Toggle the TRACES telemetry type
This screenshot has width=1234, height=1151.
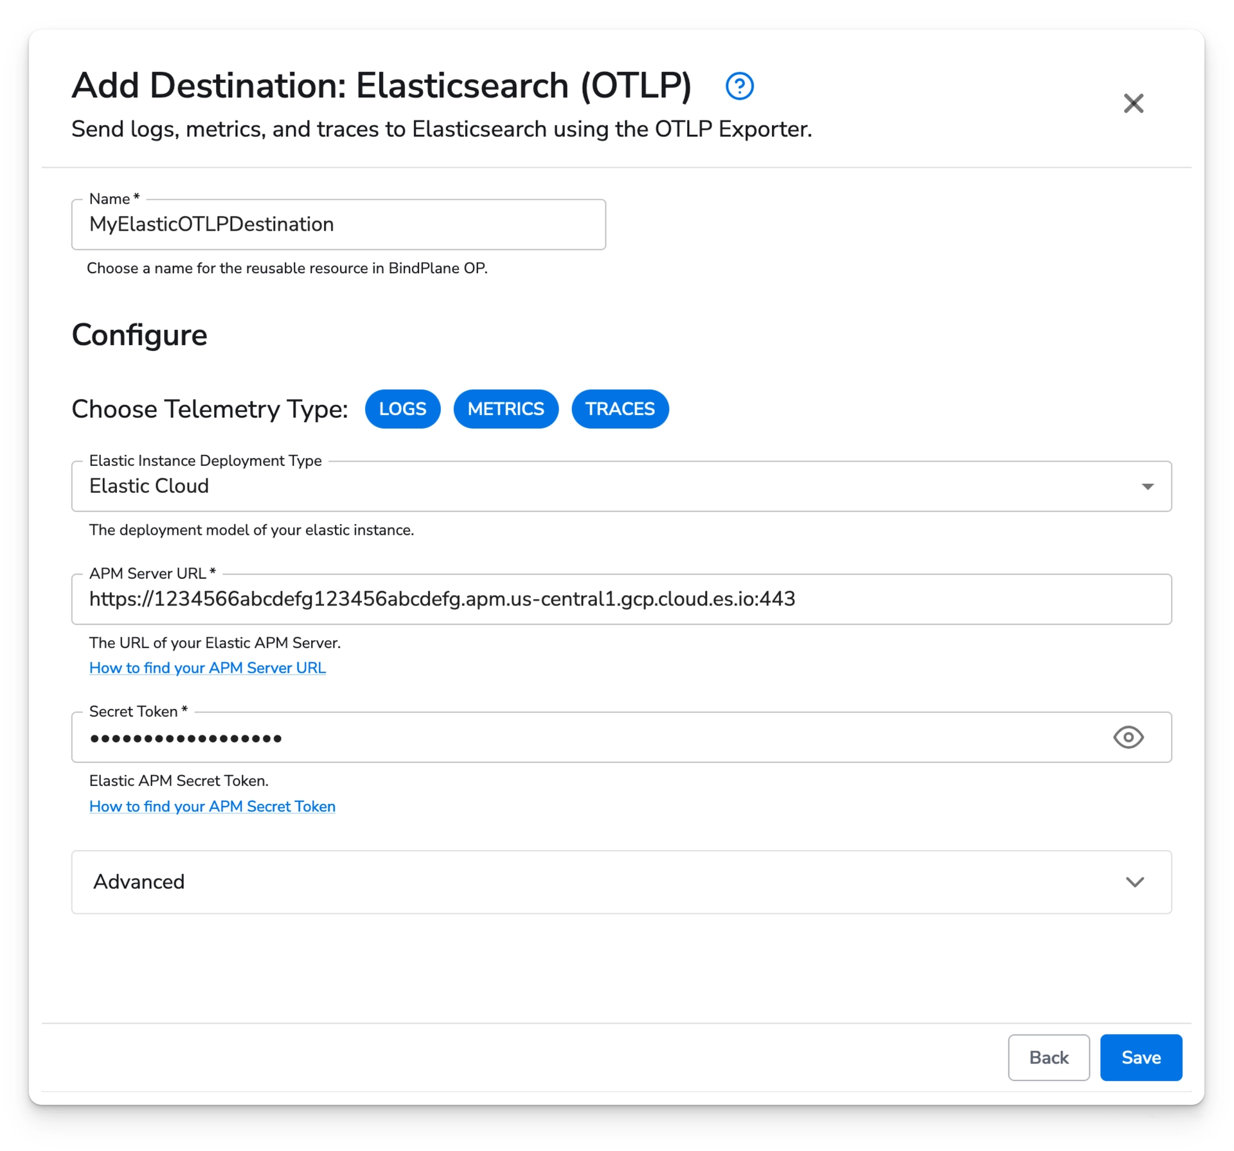pyautogui.click(x=620, y=409)
